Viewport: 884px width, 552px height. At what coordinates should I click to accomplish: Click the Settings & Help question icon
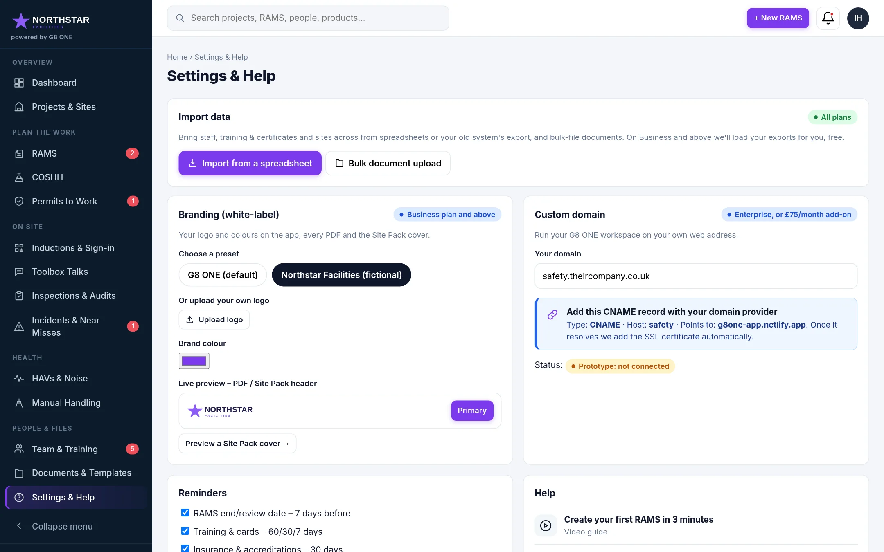coord(19,497)
